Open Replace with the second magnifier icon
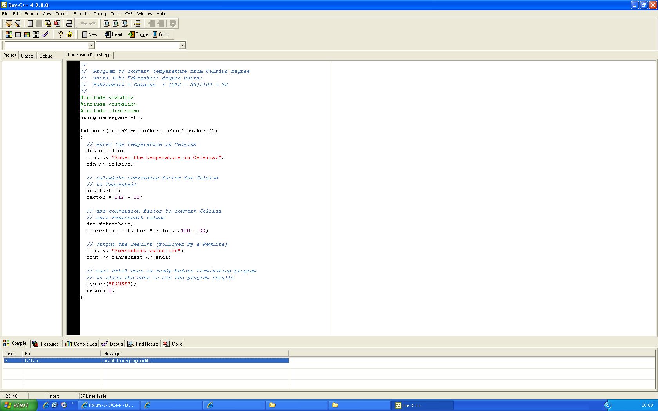The image size is (658, 411). point(116,23)
